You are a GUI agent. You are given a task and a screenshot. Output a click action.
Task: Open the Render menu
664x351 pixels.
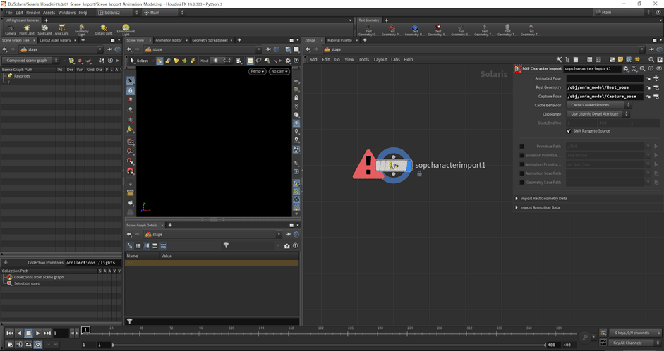[32, 13]
